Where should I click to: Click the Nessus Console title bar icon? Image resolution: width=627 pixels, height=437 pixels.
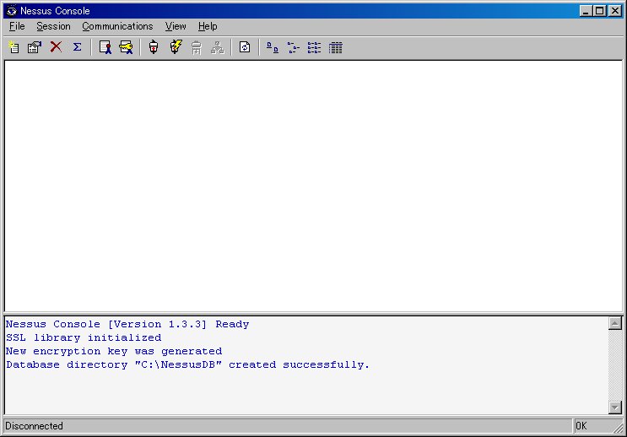click(12, 11)
